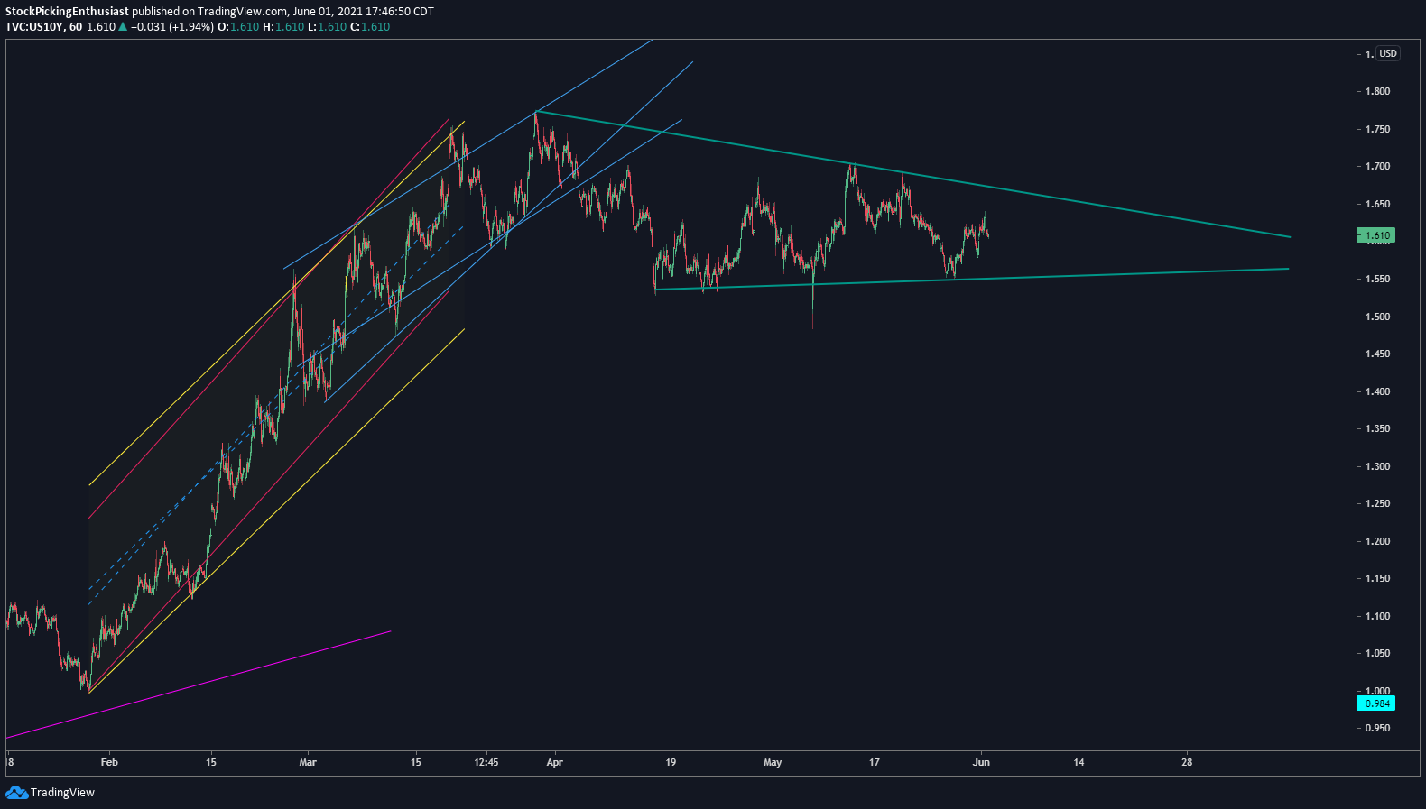This screenshot has width=1426, height=809.
Task: Click the 14 date label on time axis
Action: pyautogui.click(x=1079, y=762)
